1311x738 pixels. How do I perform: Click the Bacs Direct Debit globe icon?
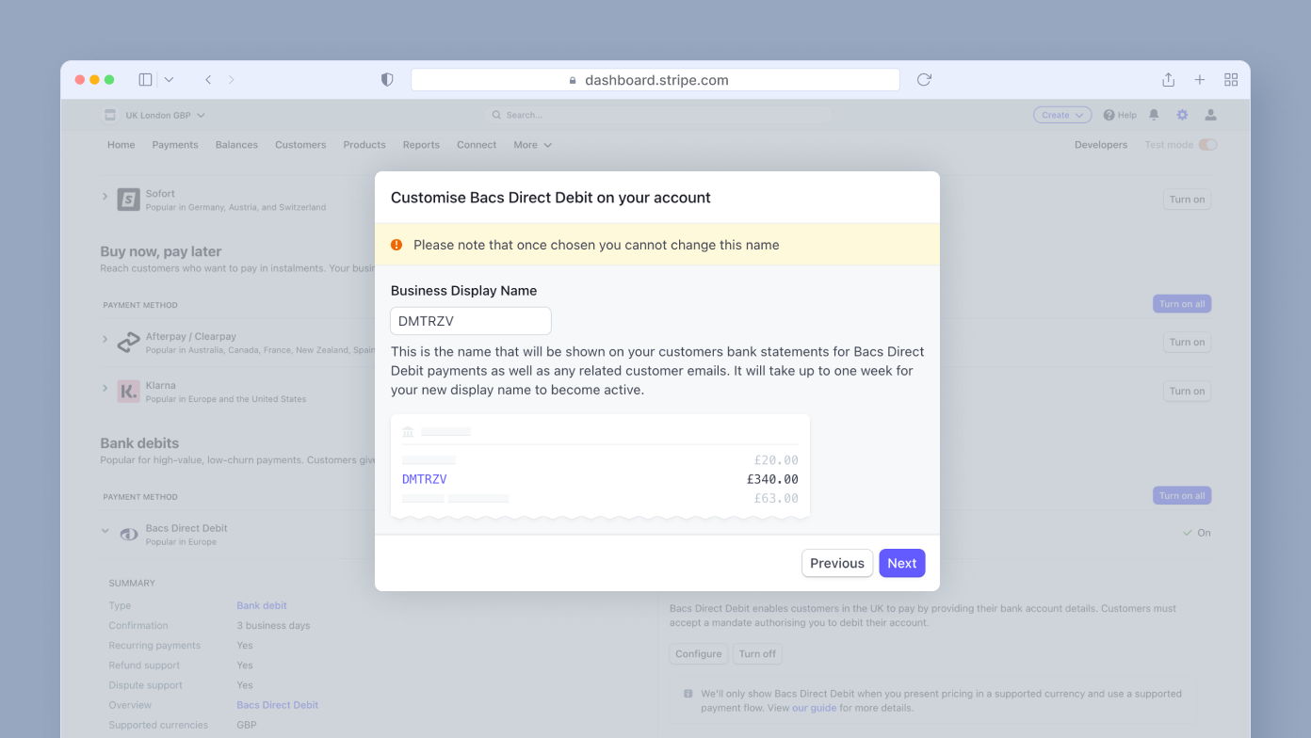[x=128, y=532]
